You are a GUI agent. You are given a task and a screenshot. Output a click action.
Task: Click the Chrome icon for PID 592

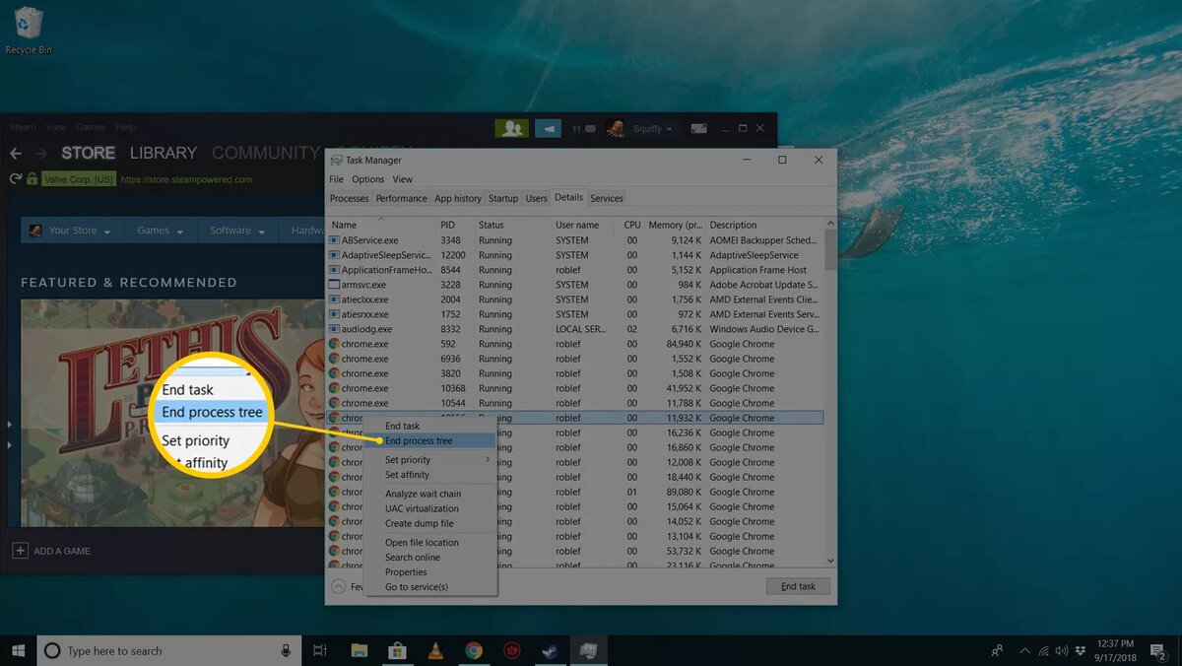click(x=334, y=344)
